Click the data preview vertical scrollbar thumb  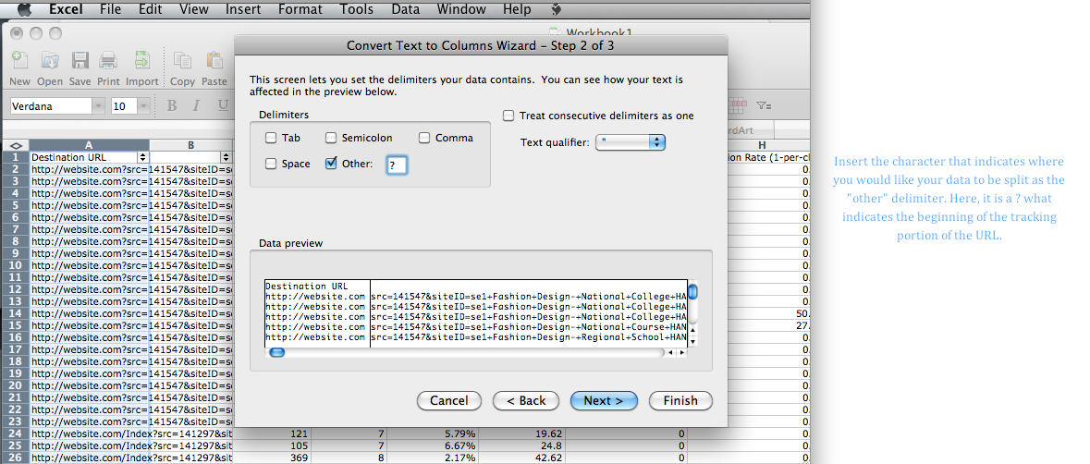click(x=692, y=290)
